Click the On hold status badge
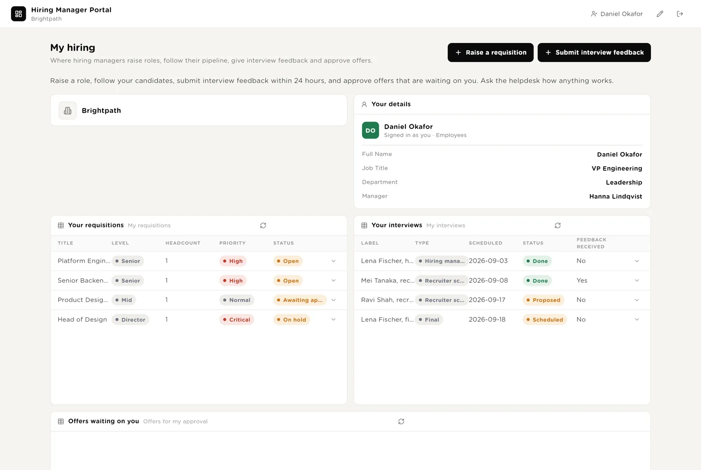701x470 pixels. click(x=291, y=320)
